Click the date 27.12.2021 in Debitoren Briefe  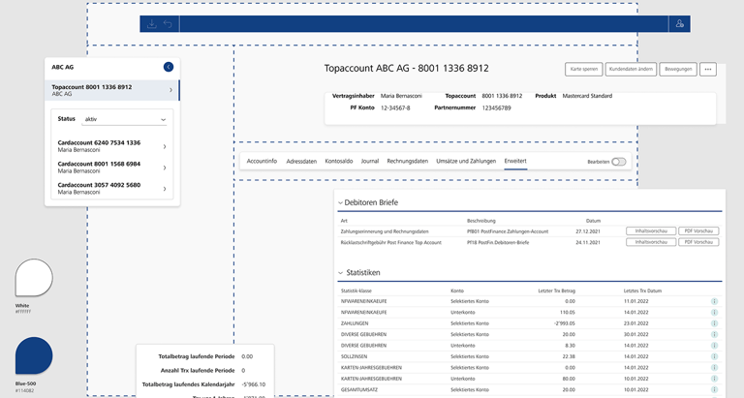click(588, 231)
